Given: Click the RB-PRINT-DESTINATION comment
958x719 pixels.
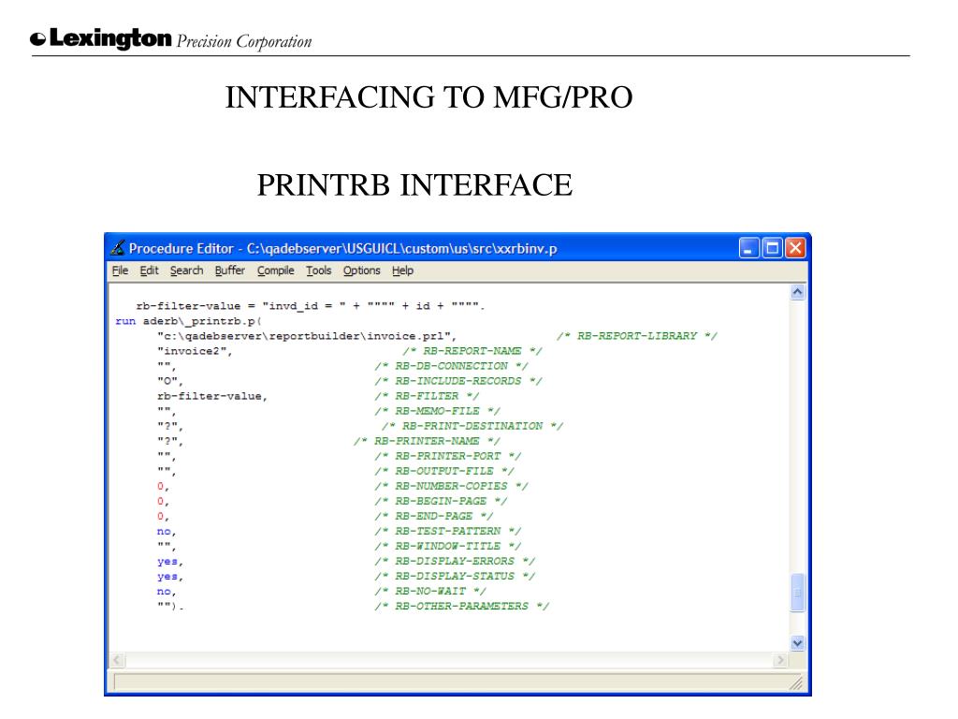Looking at the screenshot, I should click(x=472, y=426).
